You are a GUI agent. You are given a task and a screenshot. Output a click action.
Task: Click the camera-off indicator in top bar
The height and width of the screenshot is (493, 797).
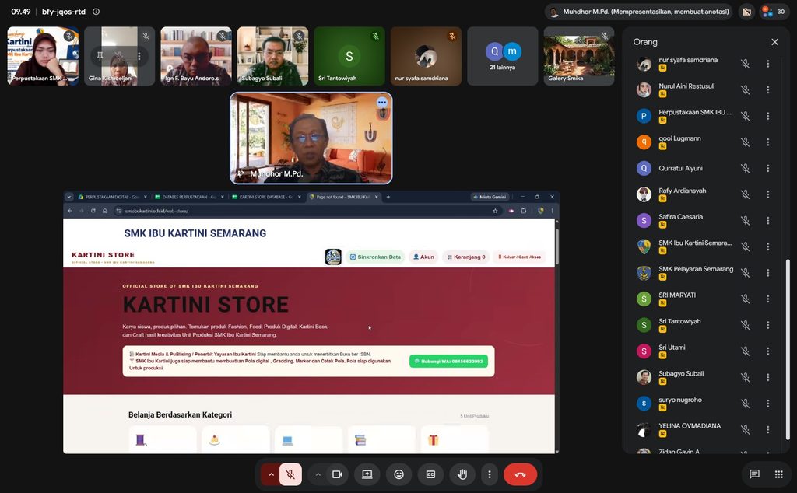tap(746, 11)
